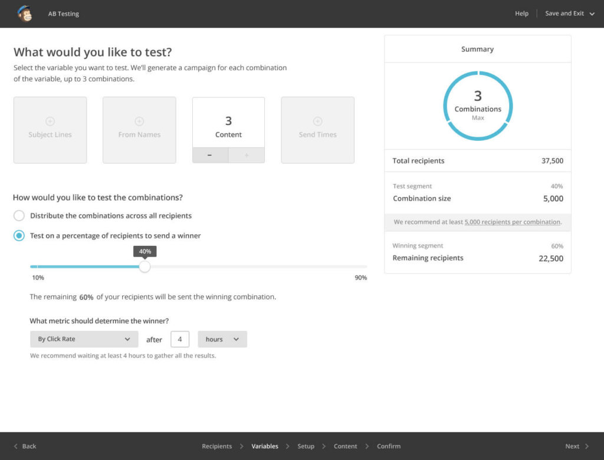The image size is (604, 460).
Task: Add Subject Lines as a test variable
Action: tap(50, 130)
